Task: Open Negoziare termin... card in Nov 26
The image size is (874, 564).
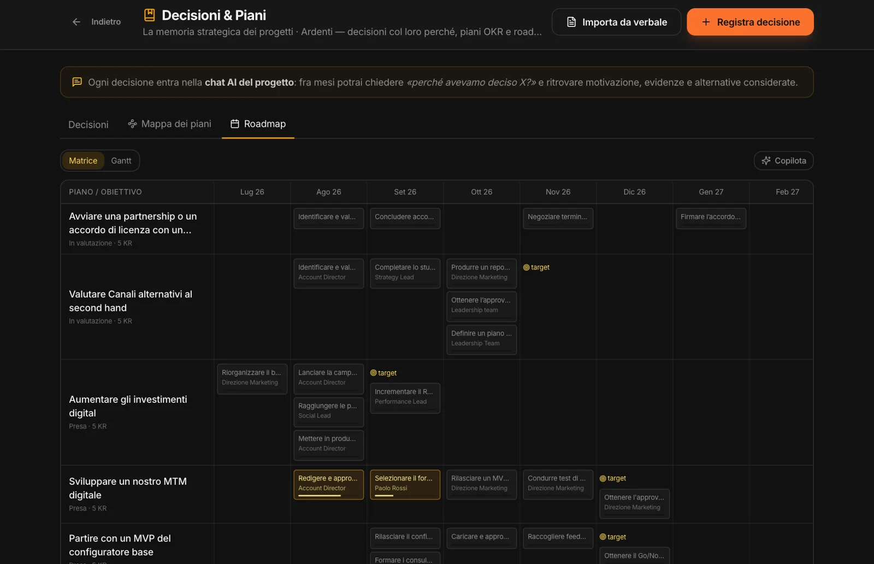Action: (558, 218)
